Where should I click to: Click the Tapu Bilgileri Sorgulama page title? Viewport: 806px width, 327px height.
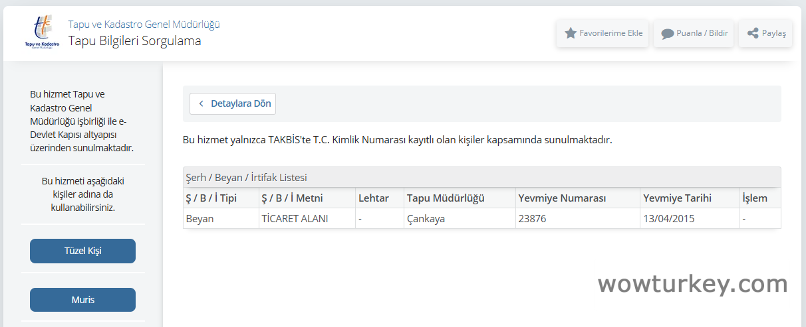click(134, 41)
